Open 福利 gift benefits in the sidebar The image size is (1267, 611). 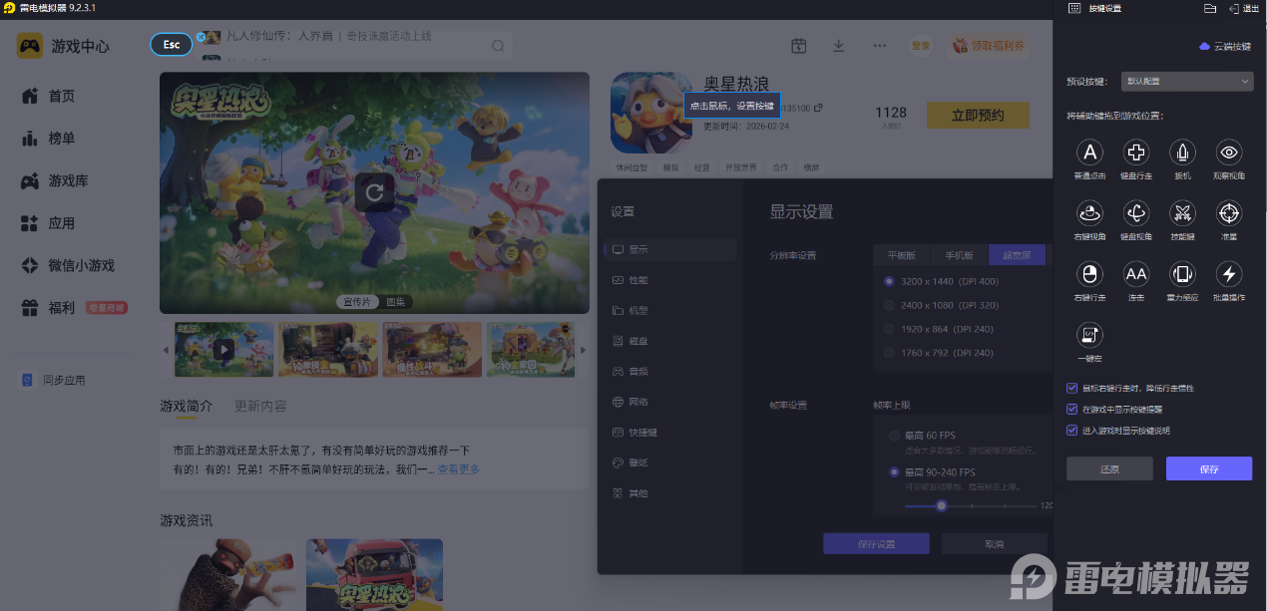[x=74, y=308]
